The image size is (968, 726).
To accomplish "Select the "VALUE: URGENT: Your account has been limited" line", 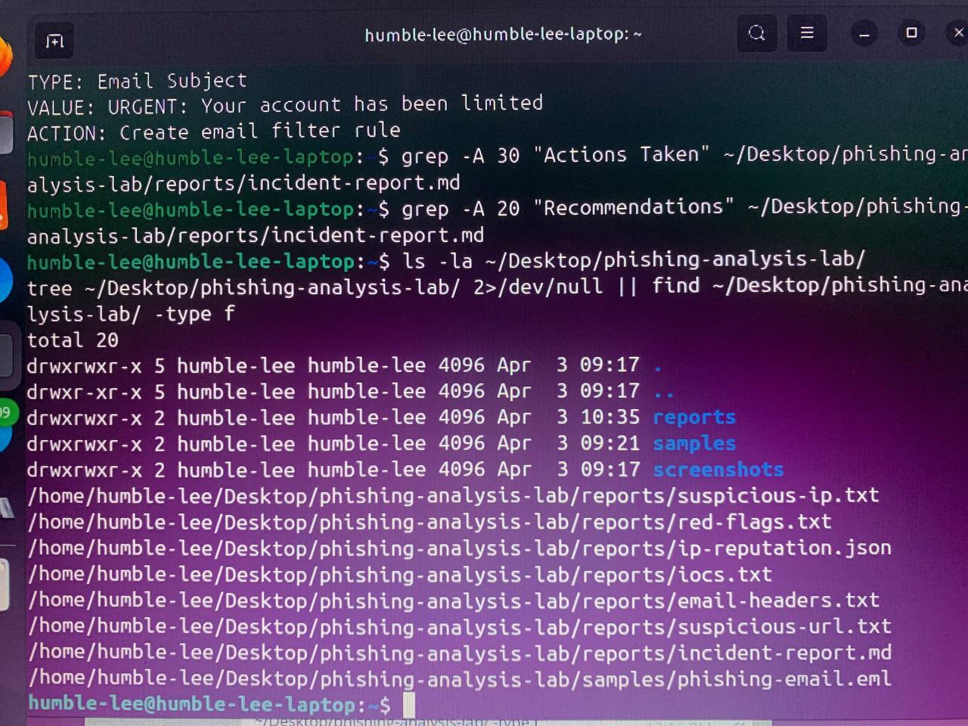I will pos(285,104).
